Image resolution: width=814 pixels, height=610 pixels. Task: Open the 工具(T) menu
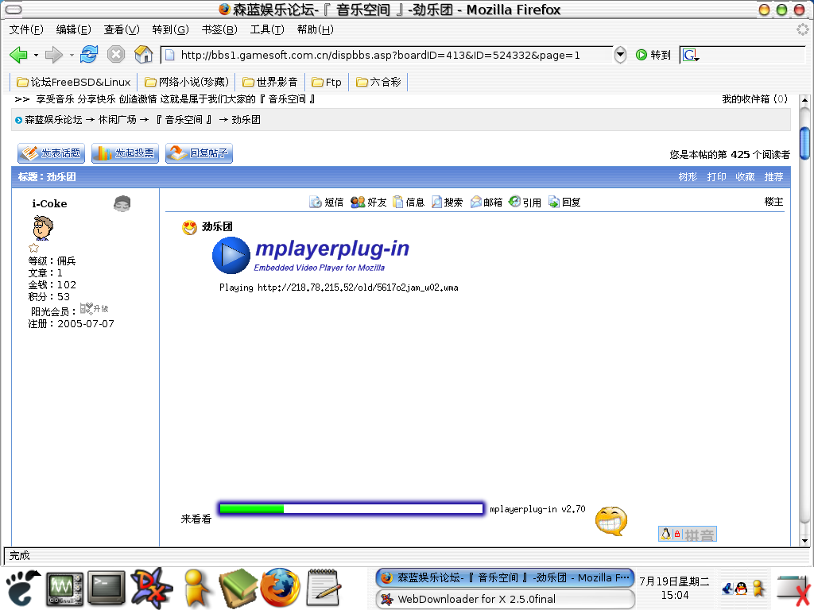point(267,29)
